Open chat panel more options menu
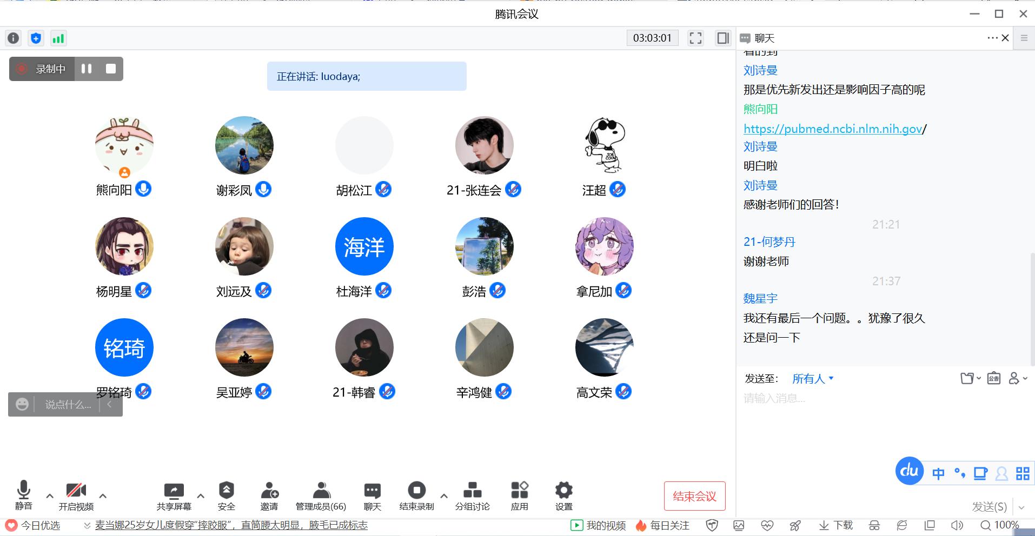Screen dimensions: 1035x536 pos(992,38)
